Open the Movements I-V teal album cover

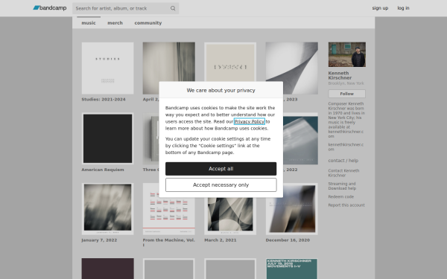pyautogui.click(x=291, y=269)
